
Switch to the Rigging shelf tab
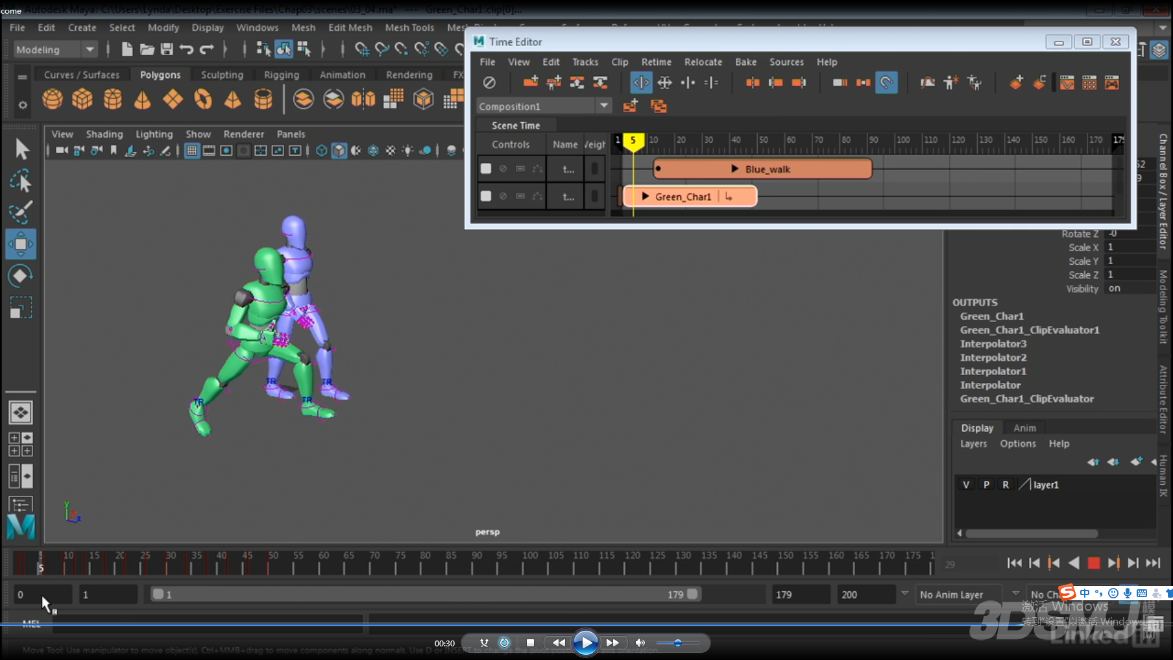click(x=282, y=75)
